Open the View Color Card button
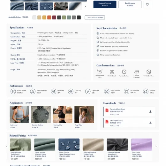 point(95,18)
